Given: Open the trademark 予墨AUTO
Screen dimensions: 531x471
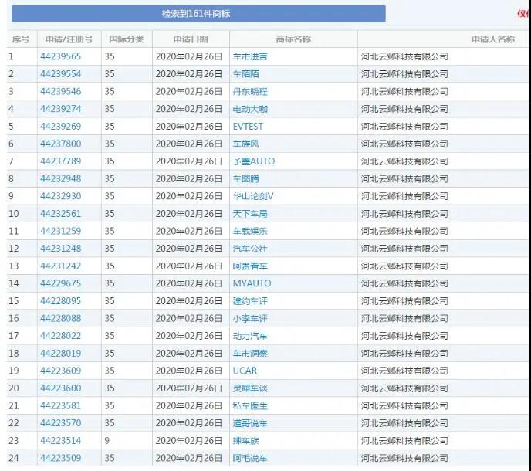Looking at the screenshot, I should click(x=254, y=161).
